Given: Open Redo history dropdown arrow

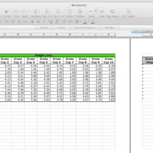Looking at the screenshot, I should (28, 11).
